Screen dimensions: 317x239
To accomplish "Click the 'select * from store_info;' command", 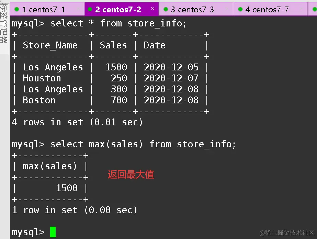I will point(118,23).
